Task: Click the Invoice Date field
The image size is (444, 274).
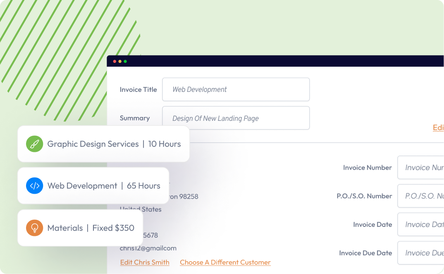Action: pyautogui.click(x=421, y=224)
